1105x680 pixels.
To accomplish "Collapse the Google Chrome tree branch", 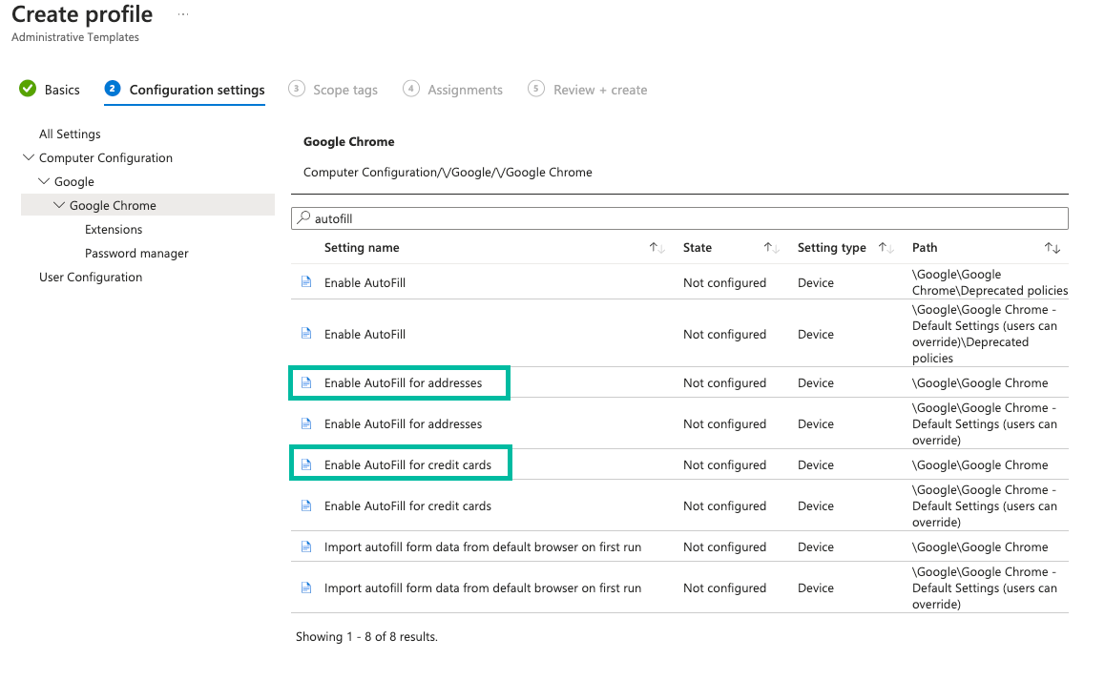I will click(x=58, y=204).
